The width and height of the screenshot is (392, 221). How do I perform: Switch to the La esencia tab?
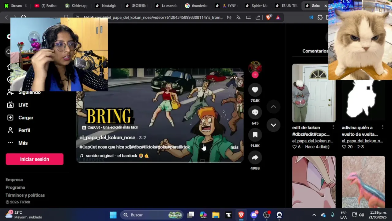click(166, 6)
